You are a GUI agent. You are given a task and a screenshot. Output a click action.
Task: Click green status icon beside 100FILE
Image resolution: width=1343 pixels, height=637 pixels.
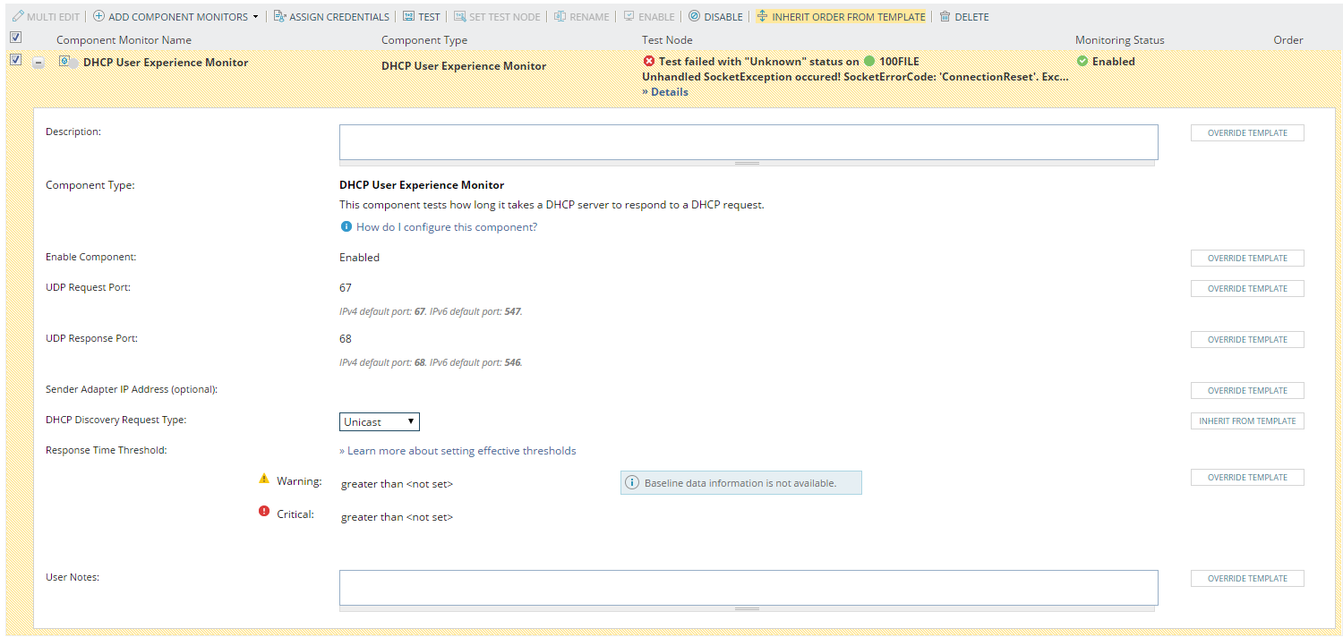point(868,61)
